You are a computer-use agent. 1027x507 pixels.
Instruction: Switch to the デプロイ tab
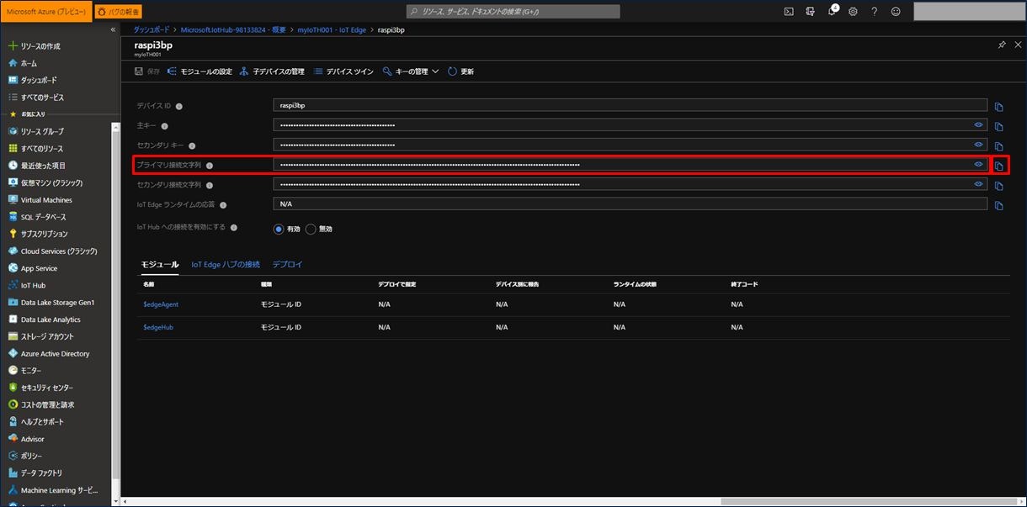287,265
